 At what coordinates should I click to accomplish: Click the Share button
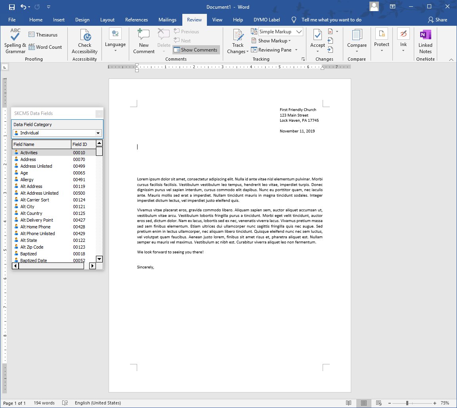pos(437,20)
